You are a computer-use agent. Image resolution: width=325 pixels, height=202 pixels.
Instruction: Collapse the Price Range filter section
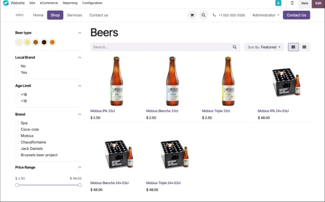pos(79,167)
